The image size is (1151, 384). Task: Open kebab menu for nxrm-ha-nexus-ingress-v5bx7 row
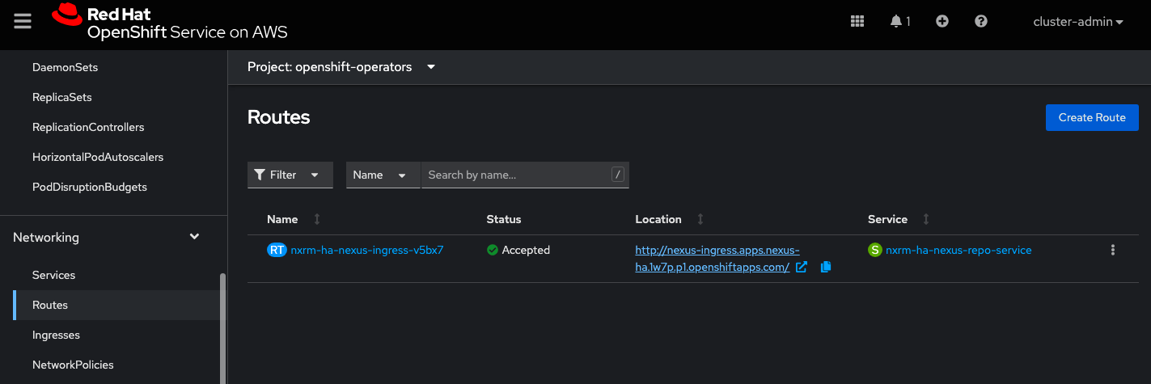pyautogui.click(x=1113, y=251)
